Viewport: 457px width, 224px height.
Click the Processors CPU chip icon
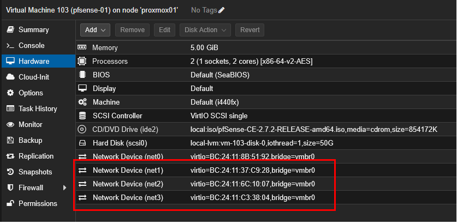click(x=82, y=62)
